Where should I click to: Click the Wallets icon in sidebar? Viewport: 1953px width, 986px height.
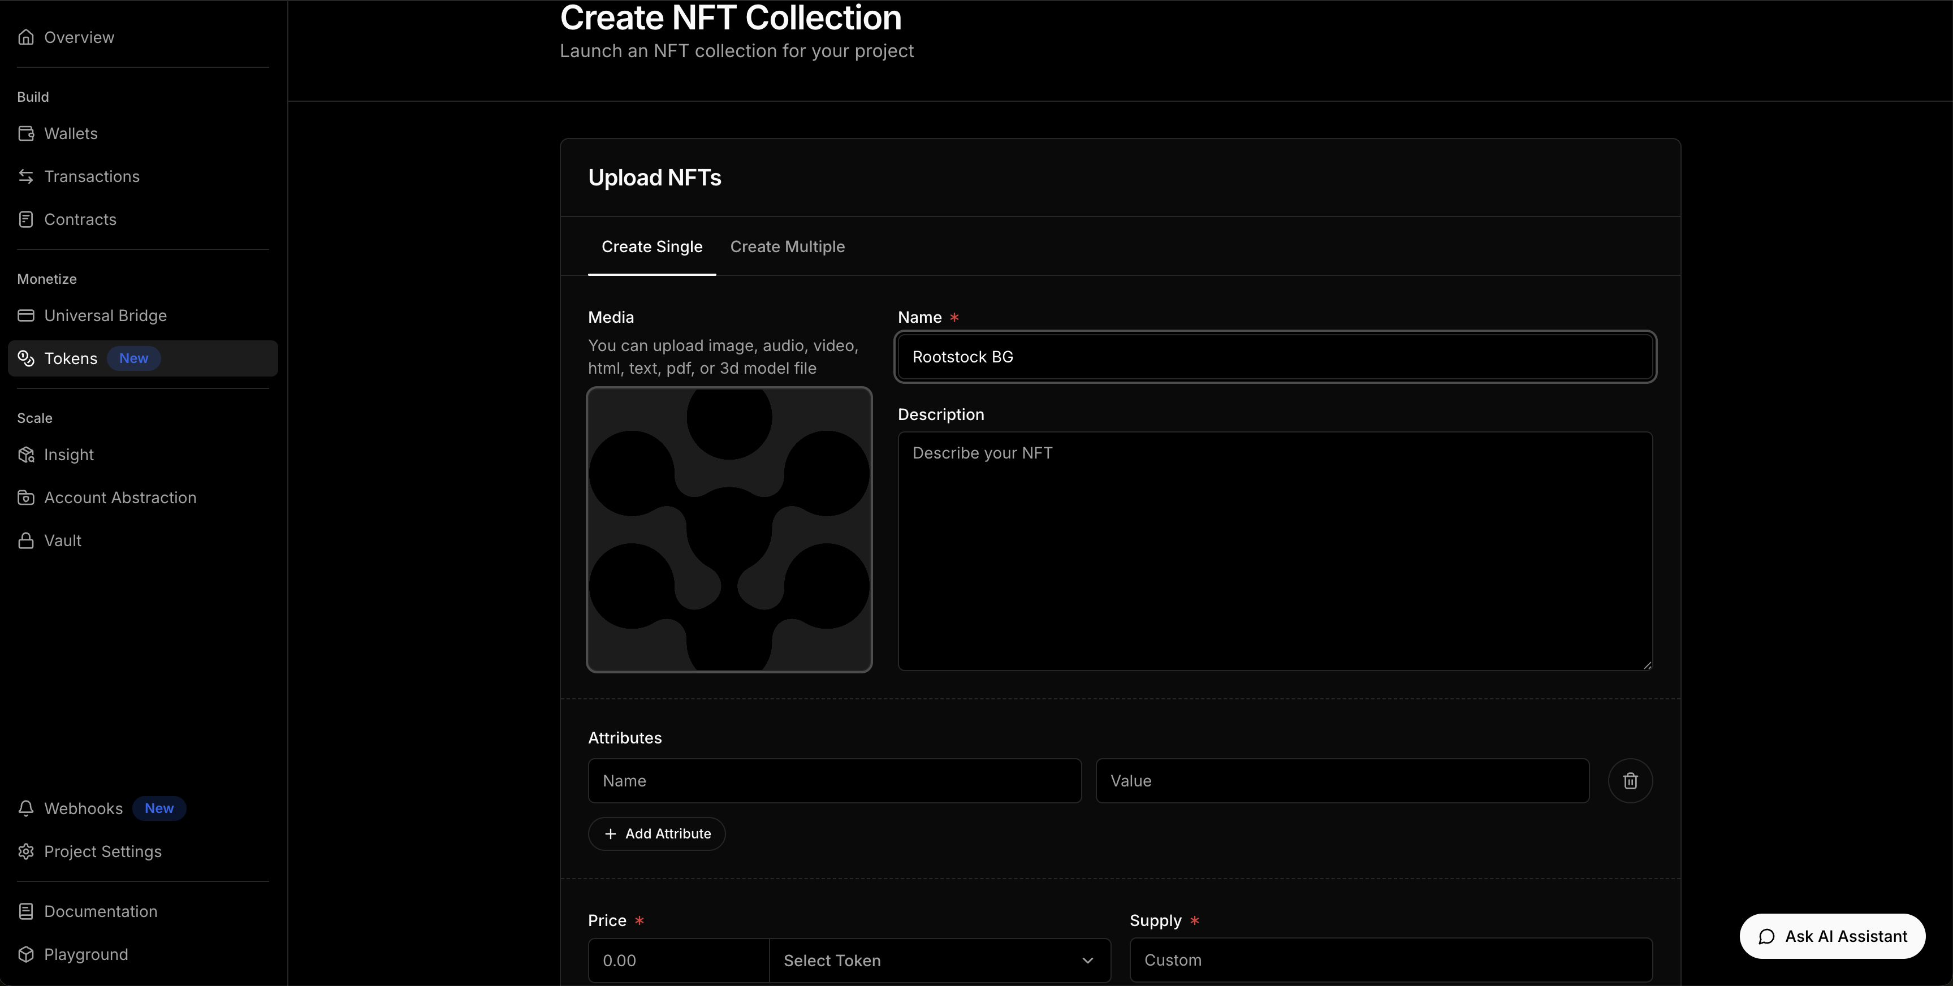pyautogui.click(x=26, y=133)
